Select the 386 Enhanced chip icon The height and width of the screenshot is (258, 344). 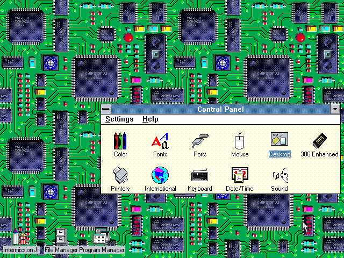(319, 140)
